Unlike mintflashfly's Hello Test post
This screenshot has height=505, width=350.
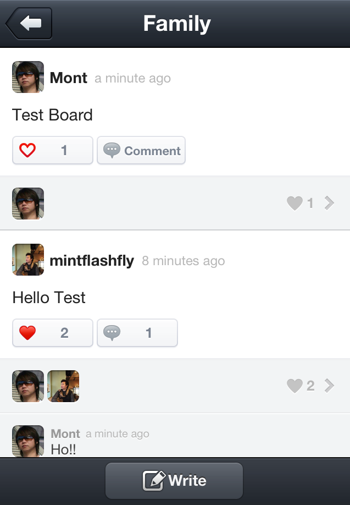click(x=52, y=333)
